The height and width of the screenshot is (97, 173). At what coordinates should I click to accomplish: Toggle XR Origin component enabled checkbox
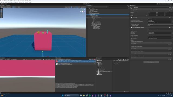(x=132, y=17)
